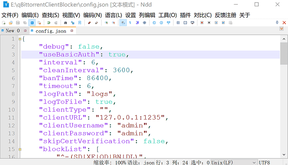Click the orange double-chevron tab list button

pyautogui.click(x=281, y=29)
